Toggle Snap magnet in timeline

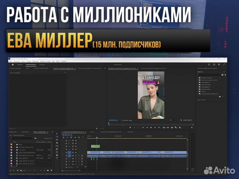click(x=67, y=138)
